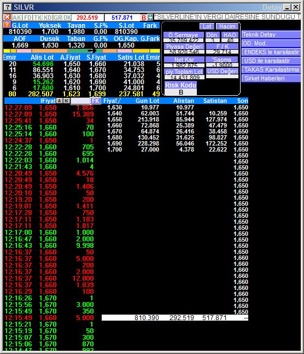Select the yellow 237.581 total ask lot

point(131,94)
